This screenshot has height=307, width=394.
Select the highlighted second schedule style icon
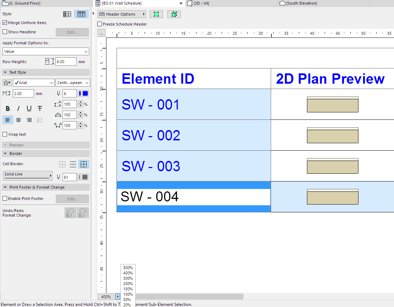tap(81, 14)
